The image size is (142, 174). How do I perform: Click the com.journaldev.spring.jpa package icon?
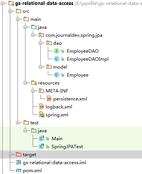41,35
